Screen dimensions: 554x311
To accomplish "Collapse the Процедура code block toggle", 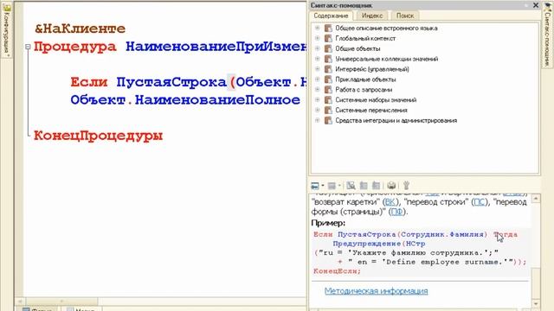I will pyautogui.click(x=28, y=47).
